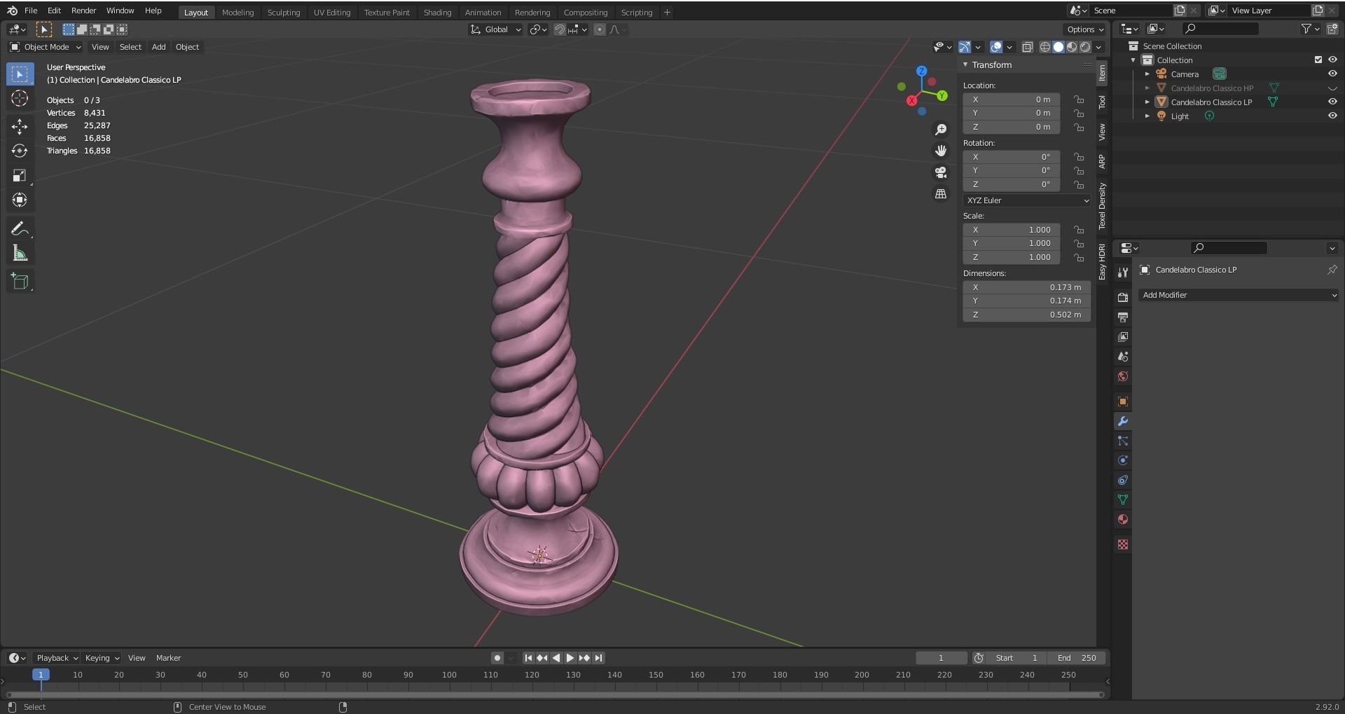The image size is (1345, 714).
Task: Open the ARP sidebar tab
Action: 1102,161
